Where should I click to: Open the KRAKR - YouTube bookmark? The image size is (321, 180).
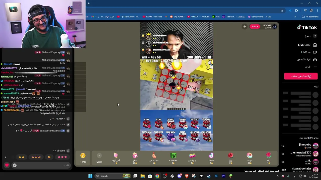pyautogui.click(x=152, y=17)
